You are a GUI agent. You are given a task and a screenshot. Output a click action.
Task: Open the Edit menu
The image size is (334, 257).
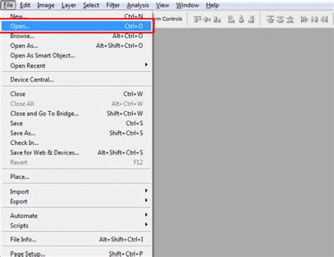click(x=25, y=5)
